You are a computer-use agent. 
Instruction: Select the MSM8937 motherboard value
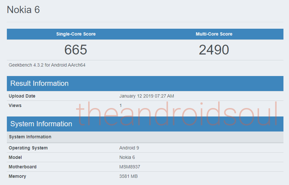click(130, 167)
